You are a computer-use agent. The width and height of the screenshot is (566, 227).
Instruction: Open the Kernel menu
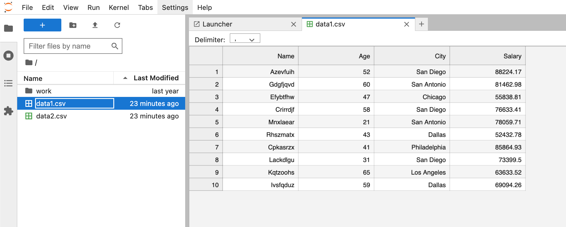(119, 8)
